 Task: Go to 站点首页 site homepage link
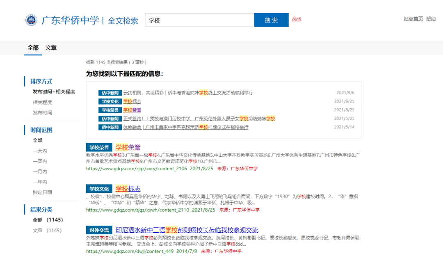(413, 19)
